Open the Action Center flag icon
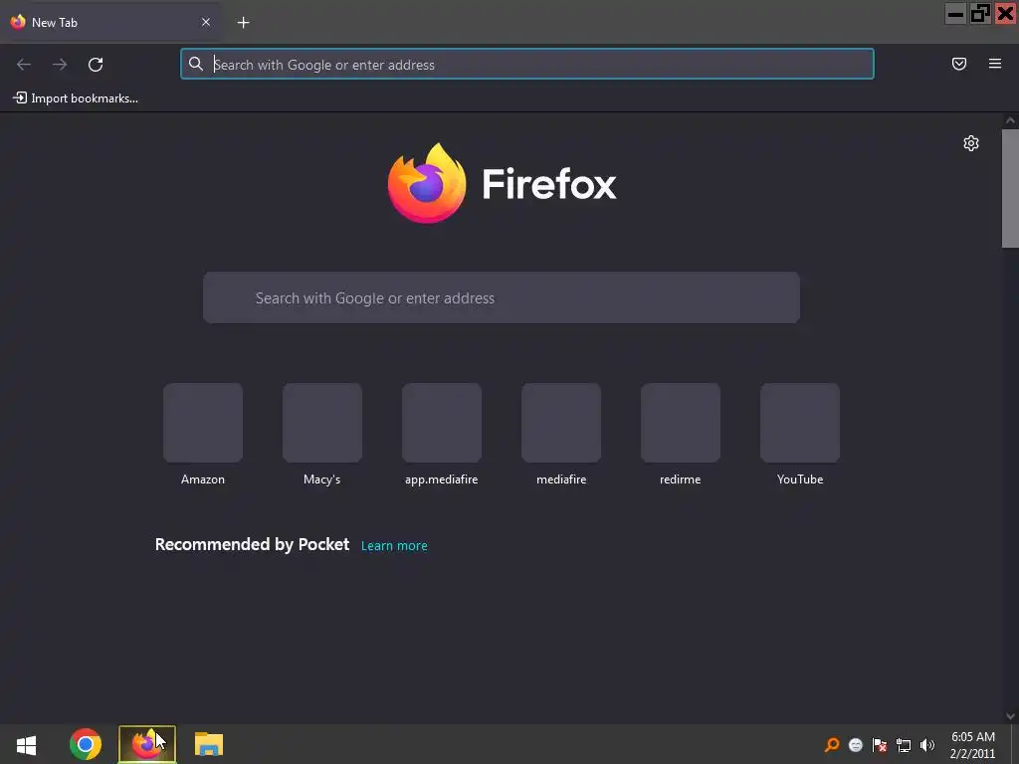Screen dimensions: 1019x764 pyautogui.click(x=880, y=745)
